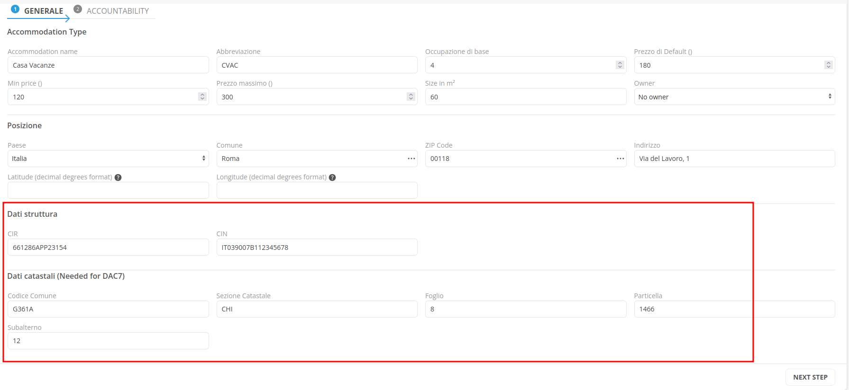Click the Latitude help question mark icon
849x390 pixels.
coord(118,177)
